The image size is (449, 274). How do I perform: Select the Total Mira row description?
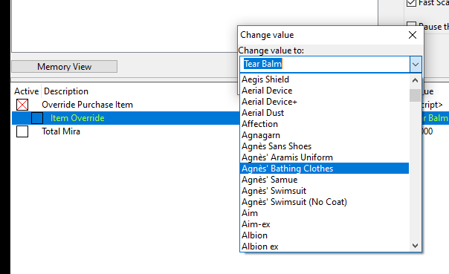coord(61,131)
